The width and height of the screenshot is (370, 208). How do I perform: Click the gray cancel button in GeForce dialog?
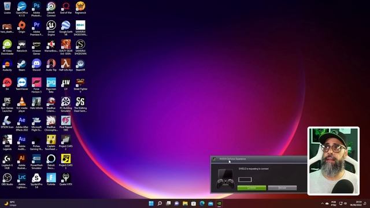click(x=282, y=188)
